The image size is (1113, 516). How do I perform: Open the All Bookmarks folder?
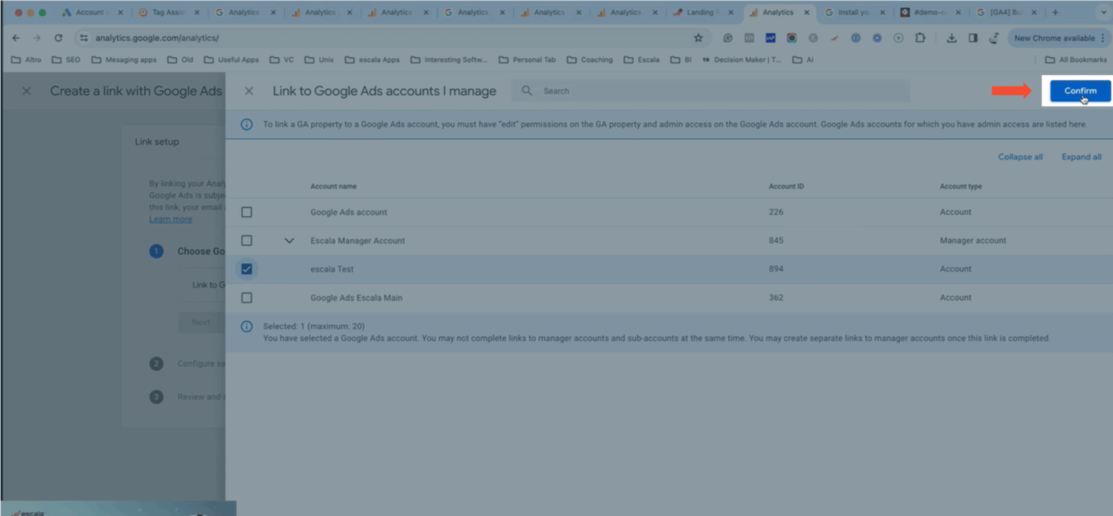(x=1076, y=59)
